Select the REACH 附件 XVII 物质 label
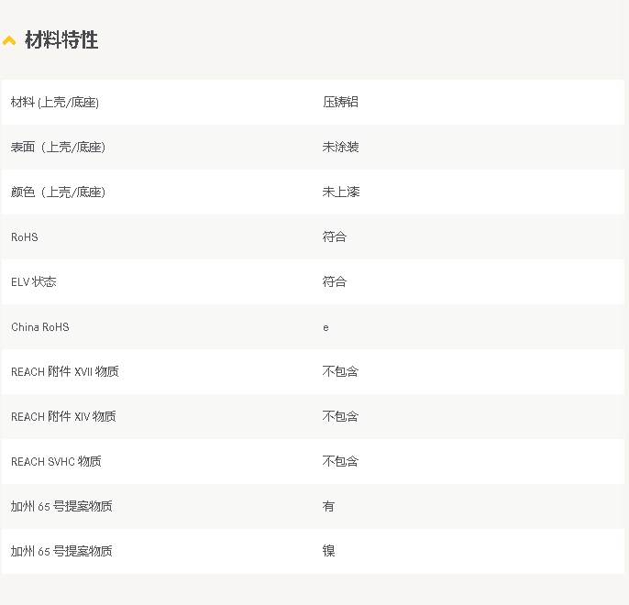 [65, 371]
